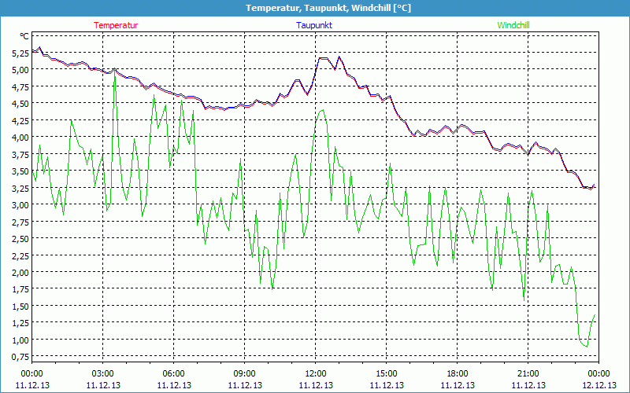Click the 0,75 y-axis value label
Screen dimensions: 630x393
(x=19, y=358)
